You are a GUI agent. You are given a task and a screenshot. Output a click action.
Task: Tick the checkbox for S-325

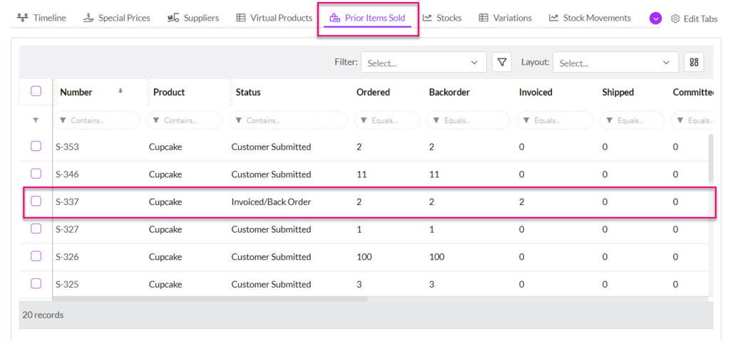tap(36, 283)
